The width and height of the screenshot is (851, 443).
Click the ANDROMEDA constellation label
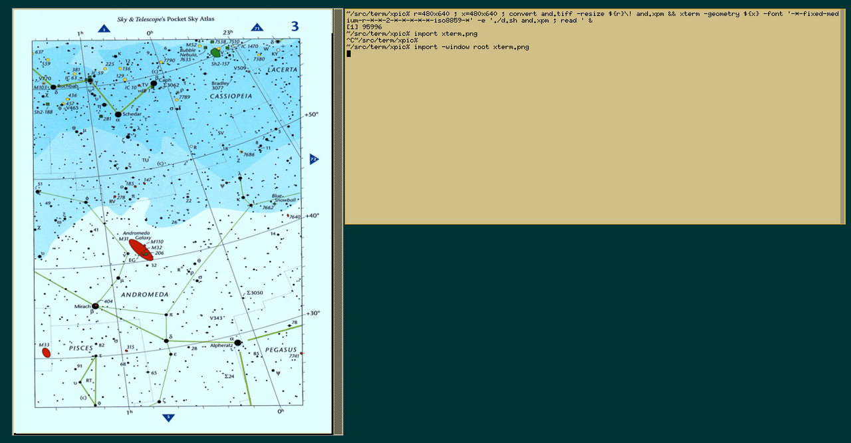tap(146, 294)
